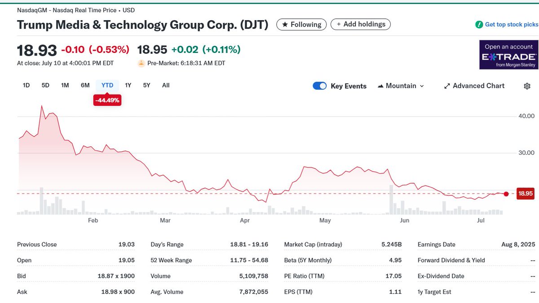The width and height of the screenshot is (539, 303).
Task: Click the pre-market price change +0.02 (+0.11%)
Action: [x=206, y=49]
